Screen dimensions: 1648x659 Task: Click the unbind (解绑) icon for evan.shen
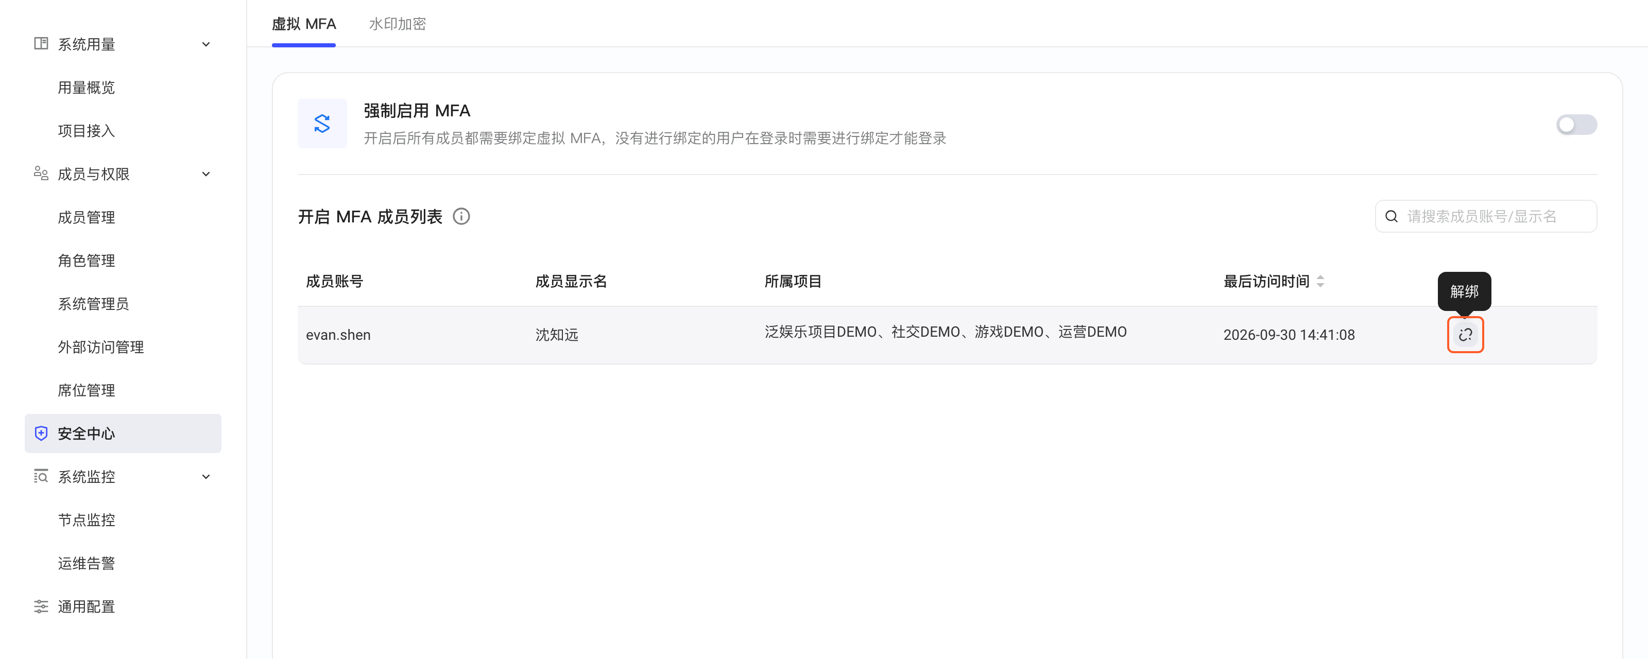coord(1465,335)
